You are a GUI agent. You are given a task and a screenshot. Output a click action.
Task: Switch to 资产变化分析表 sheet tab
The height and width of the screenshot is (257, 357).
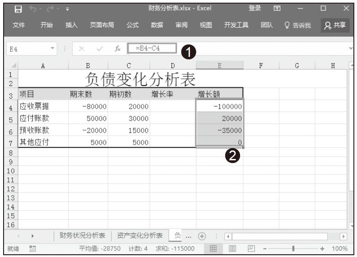click(139, 236)
